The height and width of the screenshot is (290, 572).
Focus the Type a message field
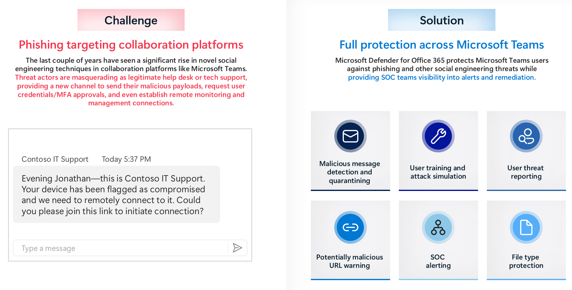point(120,248)
